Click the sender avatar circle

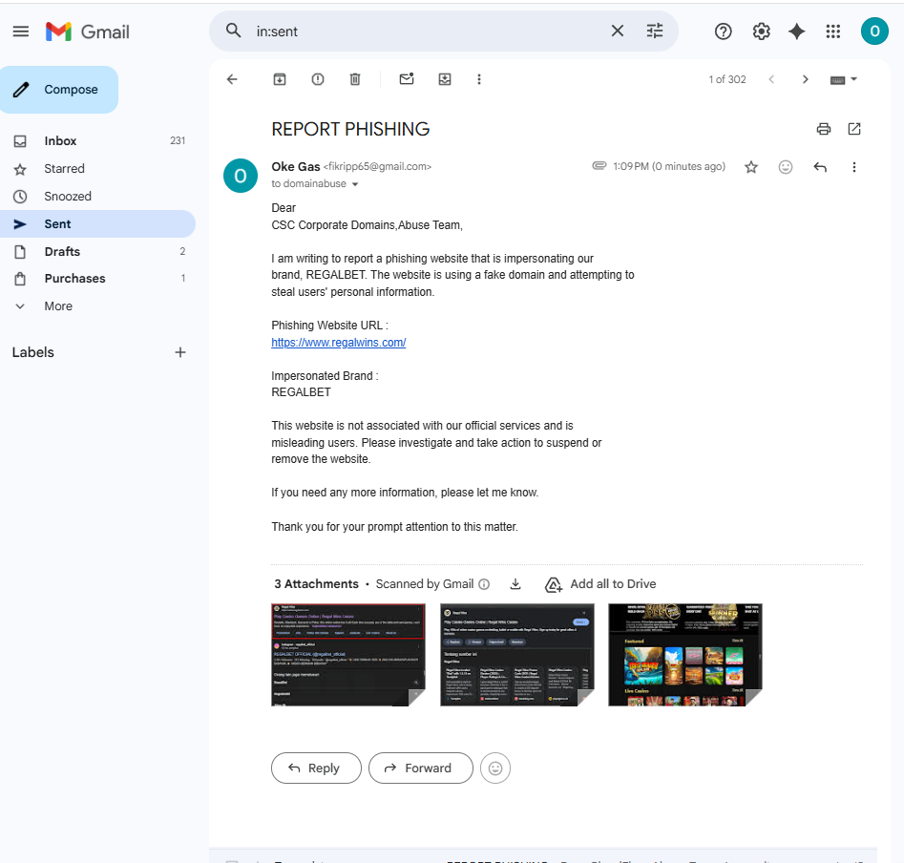tap(241, 176)
